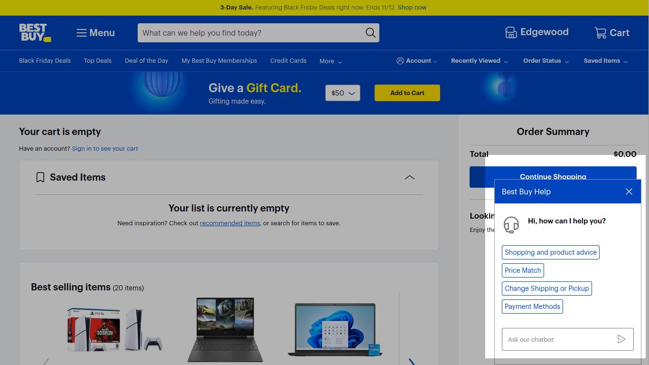Select Payment Methods chat option
Viewport: 649px width, 365px height.
point(532,307)
